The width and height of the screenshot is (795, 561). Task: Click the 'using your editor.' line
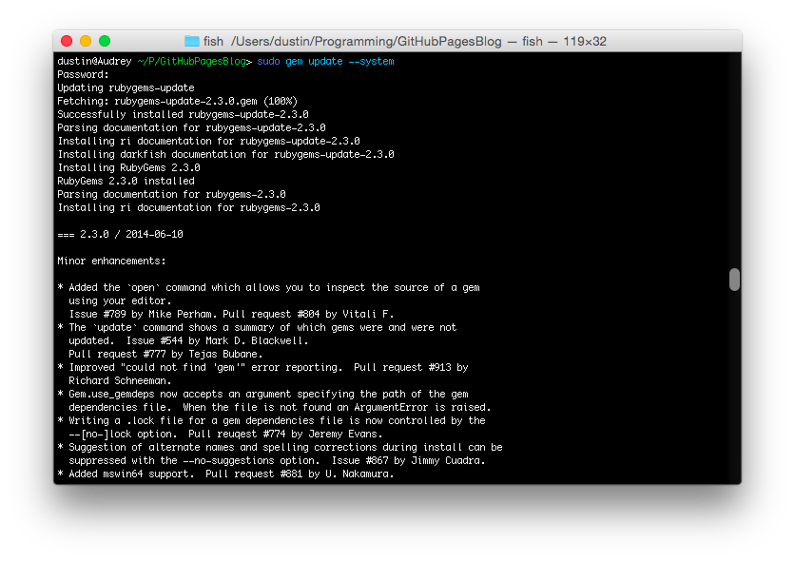point(120,300)
